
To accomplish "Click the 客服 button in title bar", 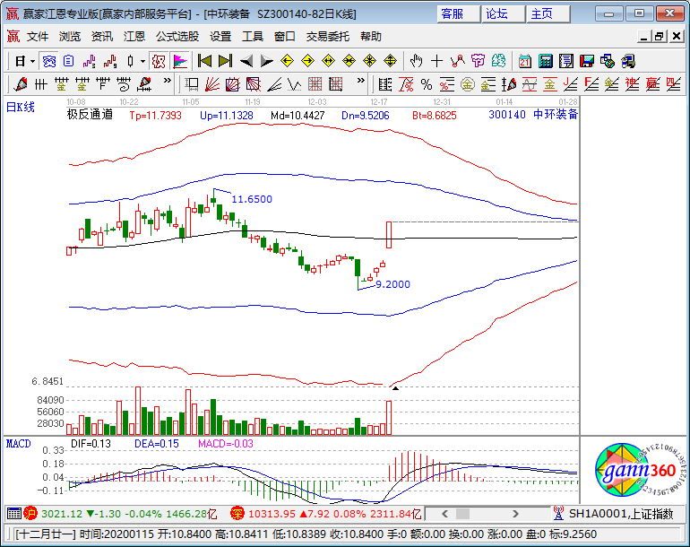I will 458,14.
